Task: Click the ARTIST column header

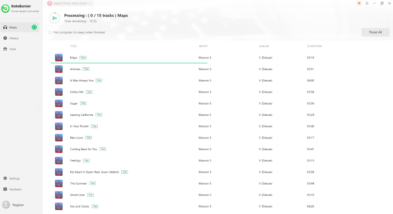Action: pos(203,46)
